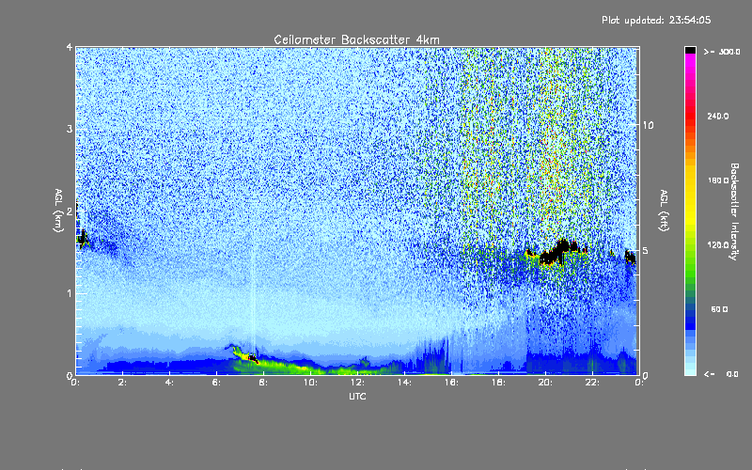This screenshot has width=752, height=470.
Task: Click the 2 km tick label
Action: click(70, 211)
